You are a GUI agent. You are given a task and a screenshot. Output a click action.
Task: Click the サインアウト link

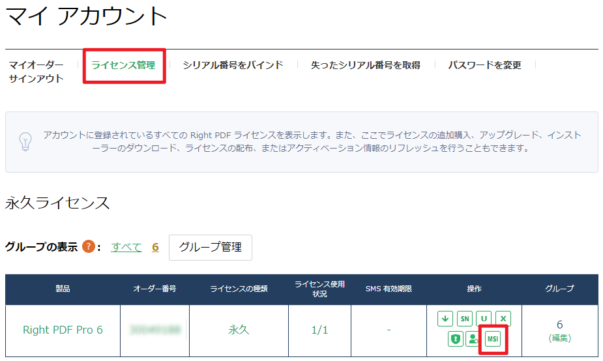click(36, 79)
